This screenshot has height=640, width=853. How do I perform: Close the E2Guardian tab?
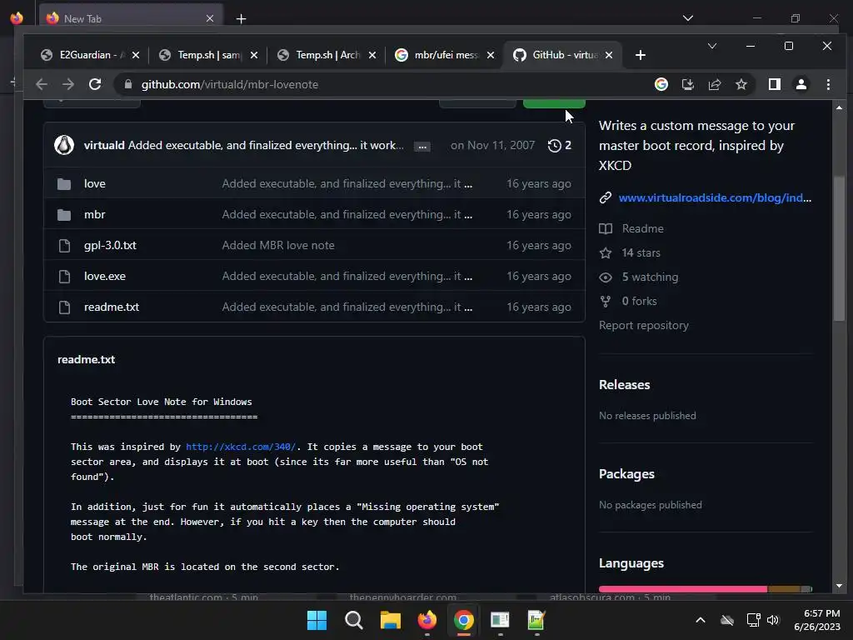pyautogui.click(x=136, y=55)
